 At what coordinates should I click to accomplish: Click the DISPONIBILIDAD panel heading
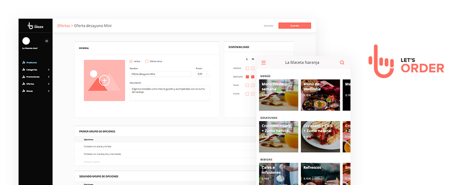tap(238, 47)
